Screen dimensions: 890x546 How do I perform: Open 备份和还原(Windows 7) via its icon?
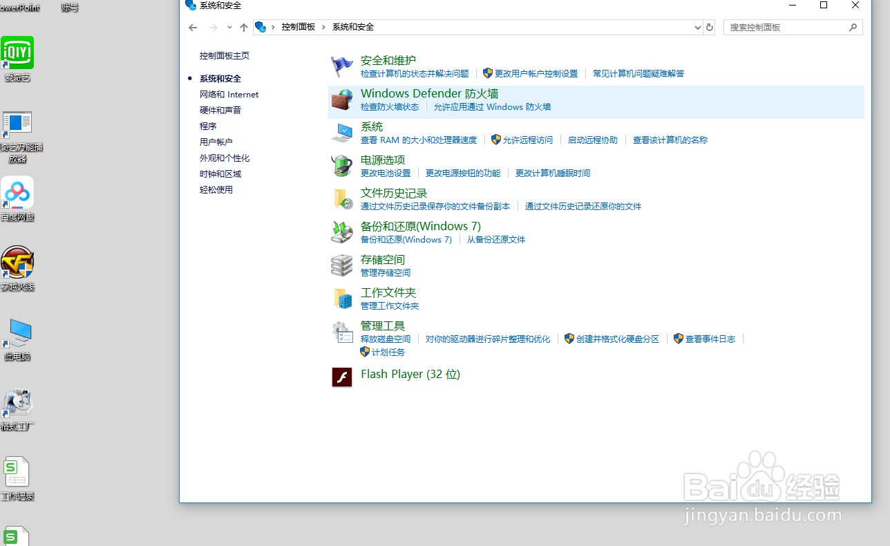tap(341, 232)
